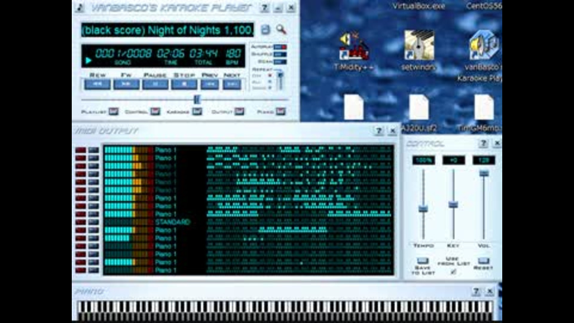Go to previous song with Prev

210,84
